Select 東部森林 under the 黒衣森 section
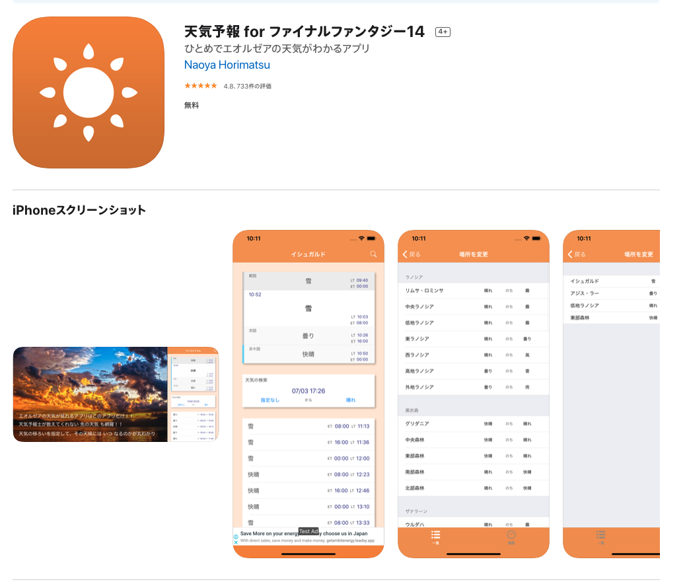The width and height of the screenshot is (687, 582). 473,456
